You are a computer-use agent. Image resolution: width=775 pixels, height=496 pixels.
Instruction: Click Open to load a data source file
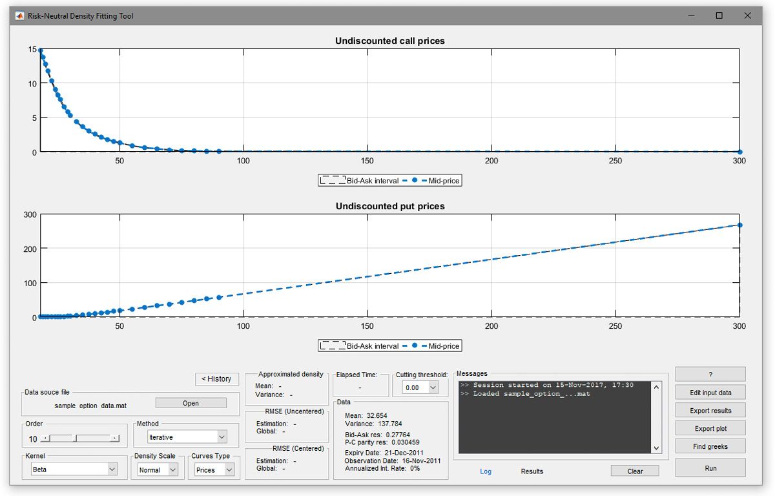[190, 402]
